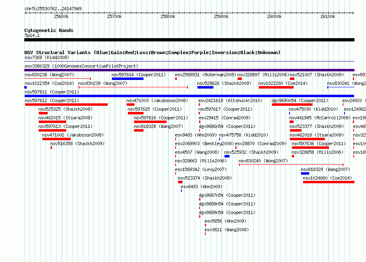The width and height of the screenshot is (366, 262).
Task: Select nsv471003 (Jakobsson2008) label
Action: pyautogui.click(x=157, y=100)
